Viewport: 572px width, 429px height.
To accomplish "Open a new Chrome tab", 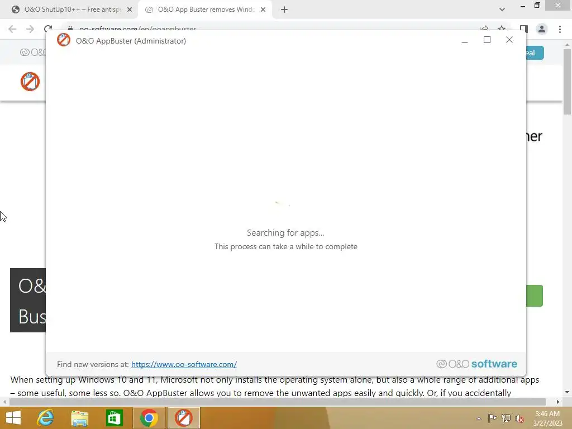I will click(x=284, y=9).
